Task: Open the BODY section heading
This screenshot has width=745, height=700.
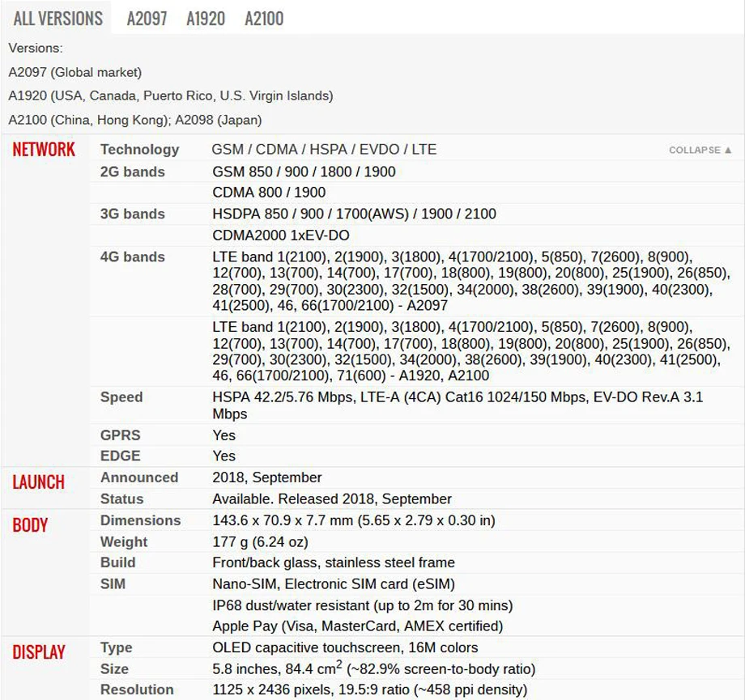Action: [30, 524]
